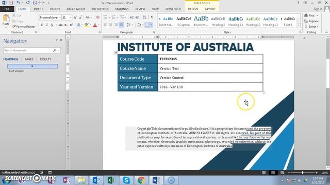Apply Heading 5 style
The width and height of the screenshot is (330, 185).
[218, 21]
